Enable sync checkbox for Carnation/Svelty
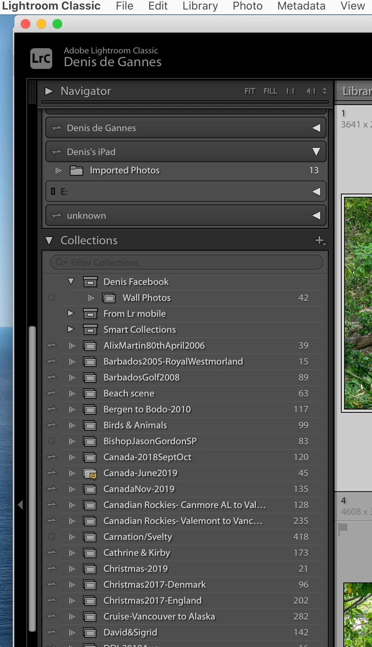372x647 pixels. [51, 537]
